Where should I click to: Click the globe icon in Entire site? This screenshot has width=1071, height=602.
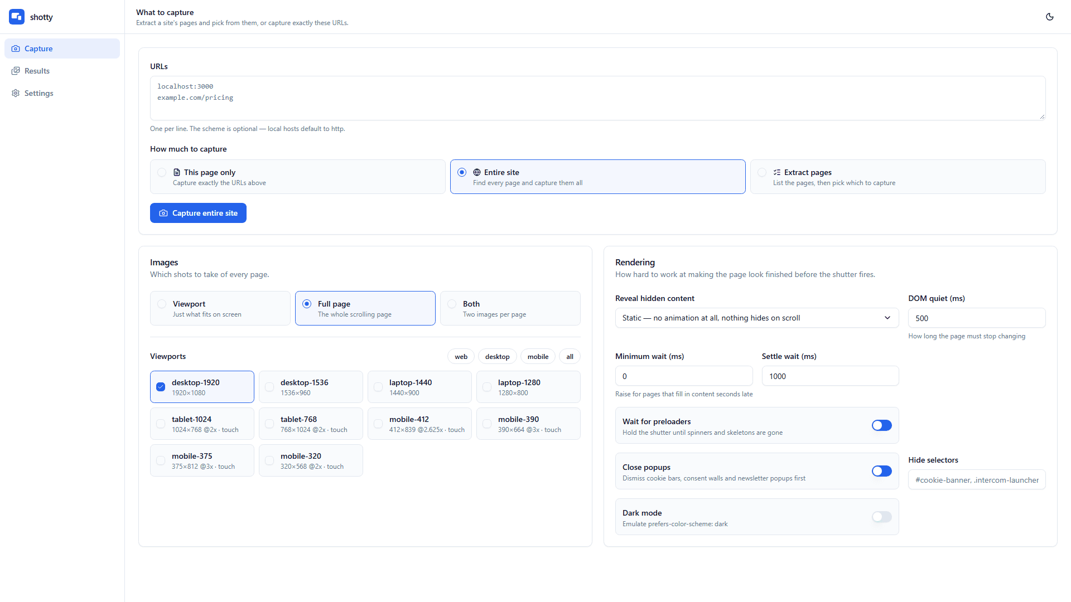(477, 172)
